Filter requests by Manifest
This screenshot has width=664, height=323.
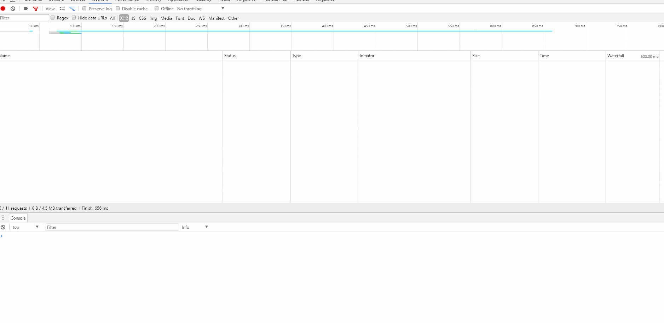(216, 18)
